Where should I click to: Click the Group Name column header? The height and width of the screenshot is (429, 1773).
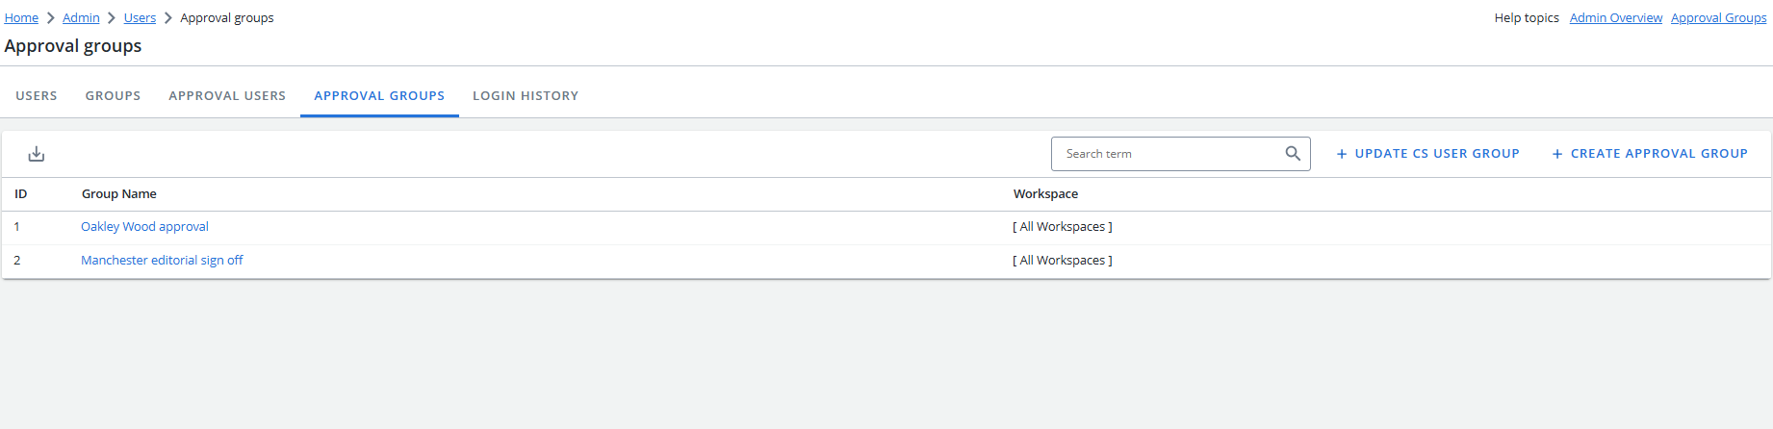[x=119, y=194]
